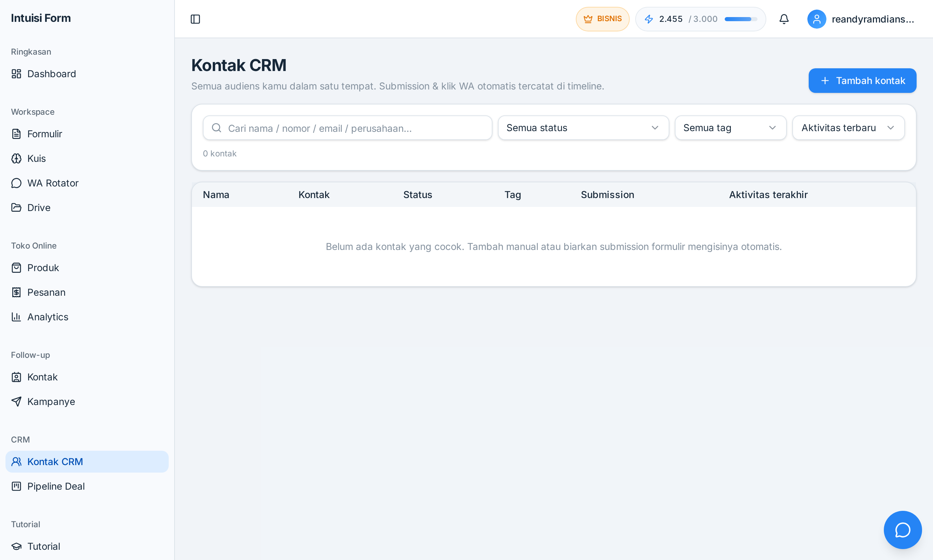Click the Kontak label under Follow-up
Screen dimensions: 933x560
click(42, 377)
